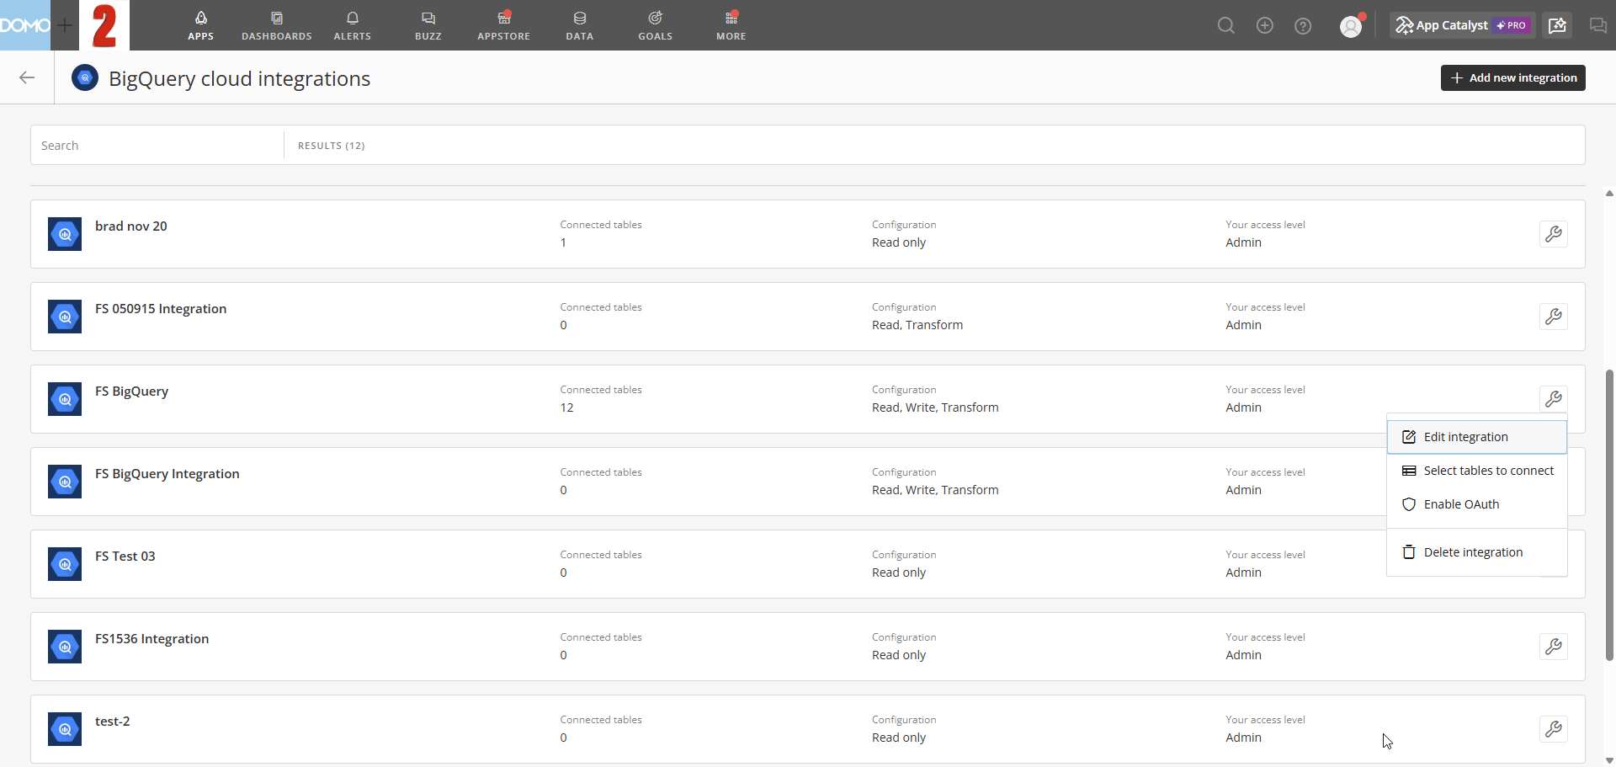Open the Apps section in top navigation
The width and height of the screenshot is (1616, 767).
click(200, 25)
